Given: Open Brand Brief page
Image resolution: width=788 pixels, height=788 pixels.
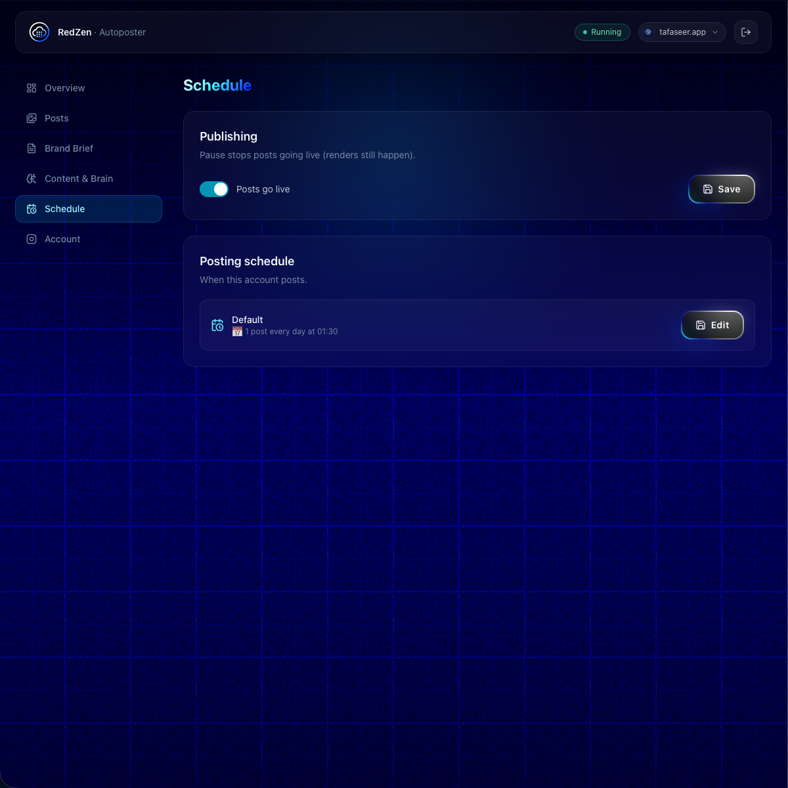Looking at the screenshot, I should pos(89,148).
